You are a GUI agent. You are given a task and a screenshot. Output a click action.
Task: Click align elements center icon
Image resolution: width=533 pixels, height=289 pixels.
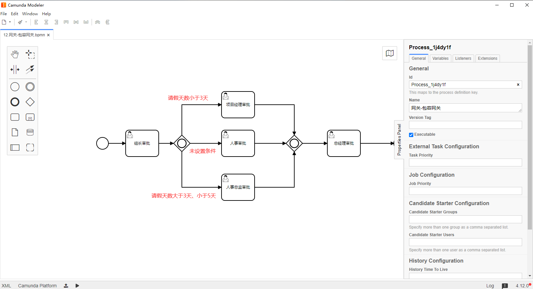tap(46, 22)
